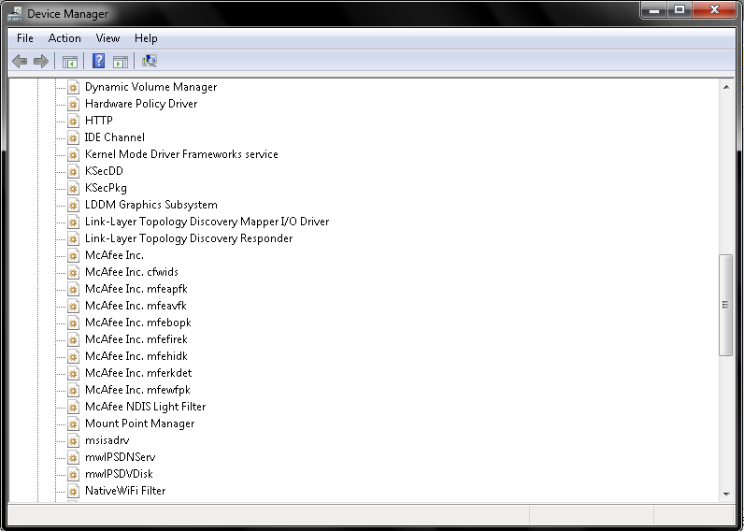Viewport: 744px width, 531px height.
Task: Click the scrollbar up arrow
Action: point(726,87)
